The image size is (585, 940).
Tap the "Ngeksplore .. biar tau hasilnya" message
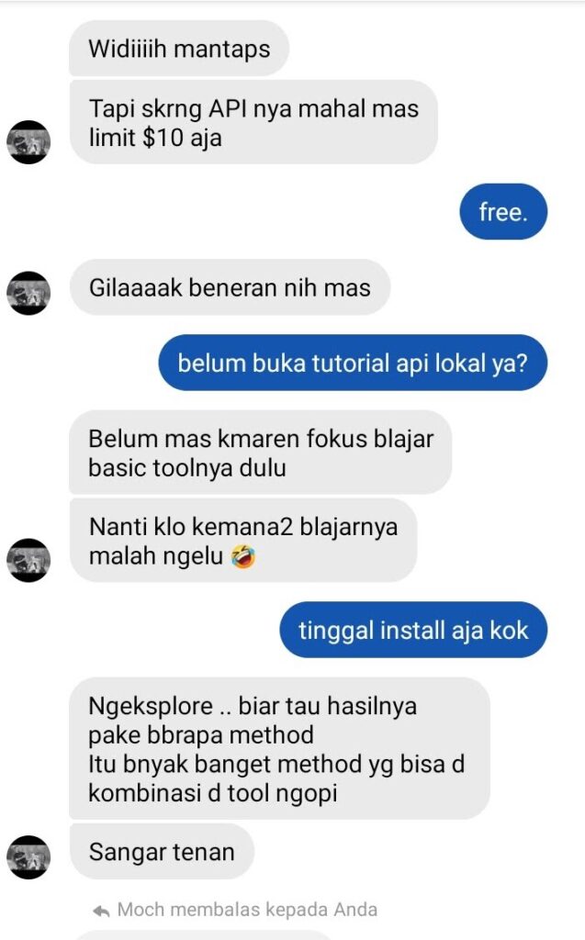(x=279, y=748)
